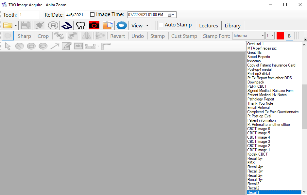The width and height of the screenshot is (307, 195).
Task: Click the round floppy disk save icon
Action: (x=53, y=25)
